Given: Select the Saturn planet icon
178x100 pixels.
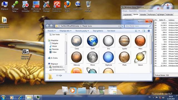Looking at the screenshot, I should (x=140, y=59).
